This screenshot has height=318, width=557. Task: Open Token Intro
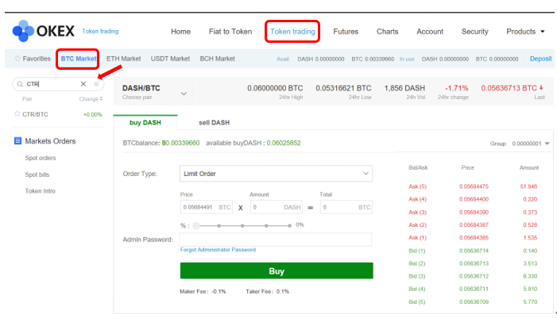point(41,191)
